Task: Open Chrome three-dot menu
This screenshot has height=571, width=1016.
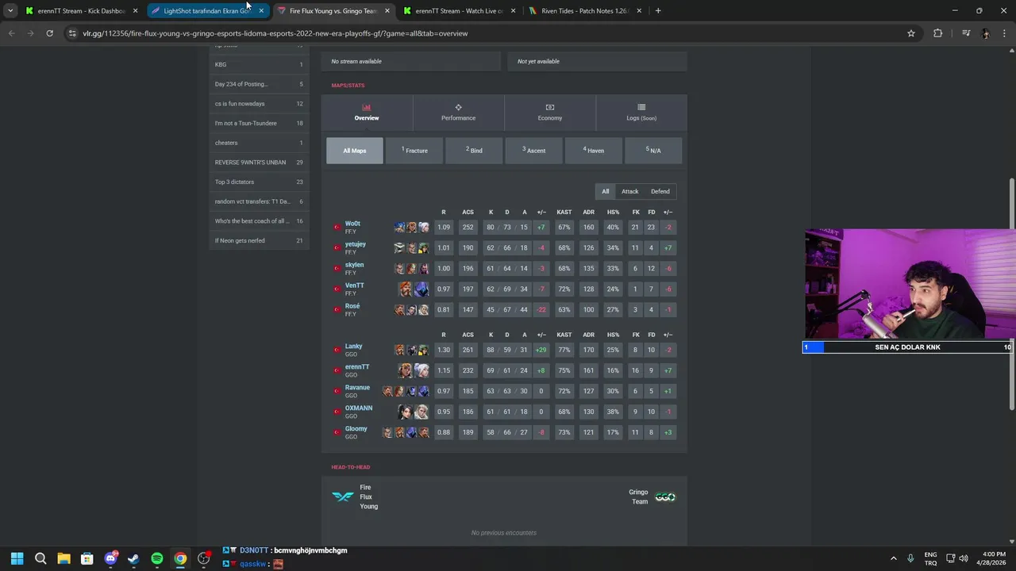Action: tap(1005, 33)
